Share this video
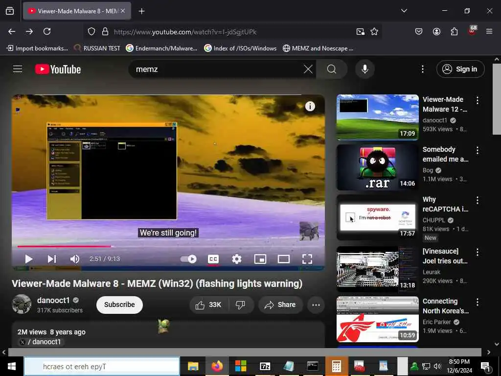This screenshot has width=501, height=376. [x=280, y=305]
